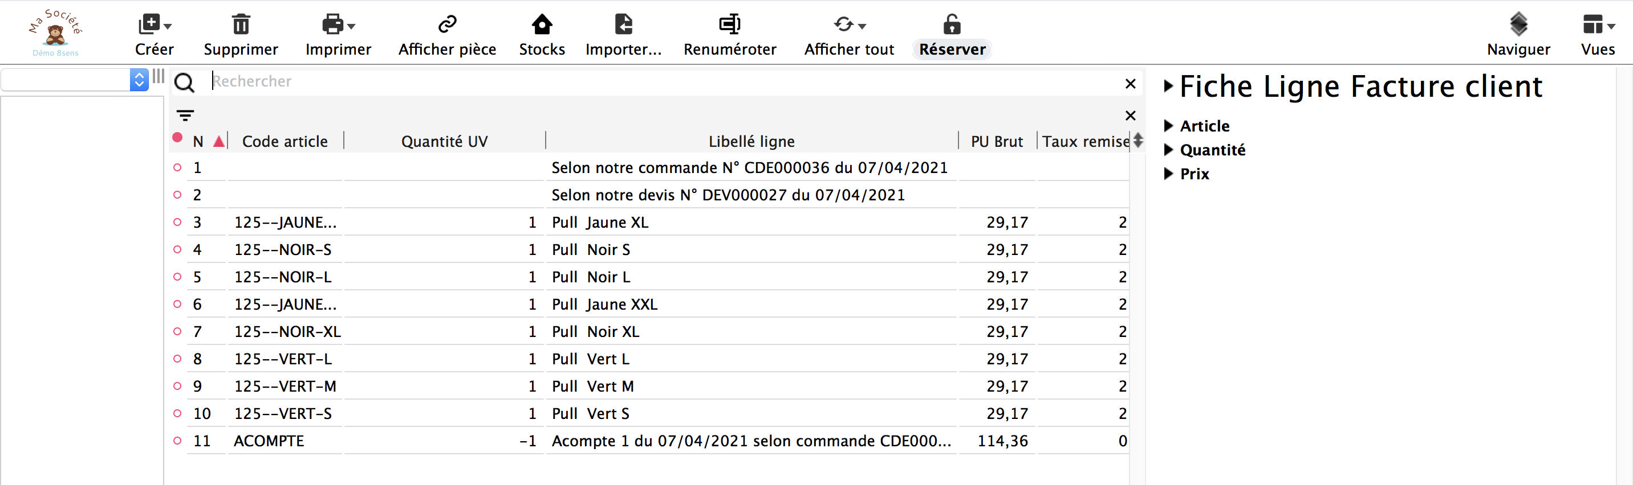Sort by the N column header
Screen dimensions: 1633x485
(x=198, y=141)
